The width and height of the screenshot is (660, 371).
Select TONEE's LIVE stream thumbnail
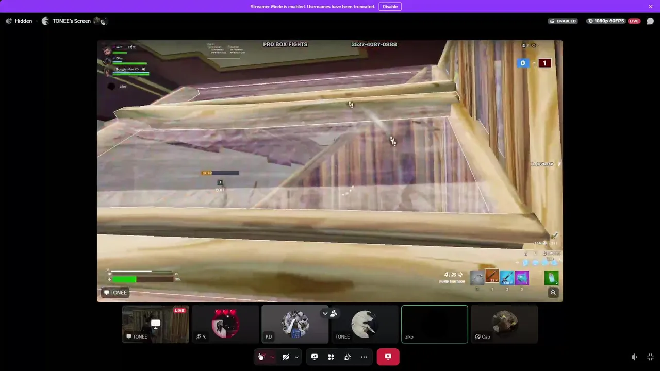155,324
